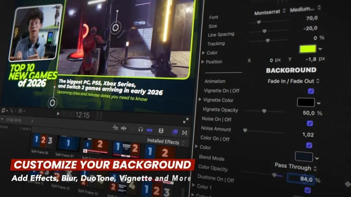Click the slider beside the 70,0 value
The width and height of the screenshot is (351, 197).
click(x=269, y=22)
